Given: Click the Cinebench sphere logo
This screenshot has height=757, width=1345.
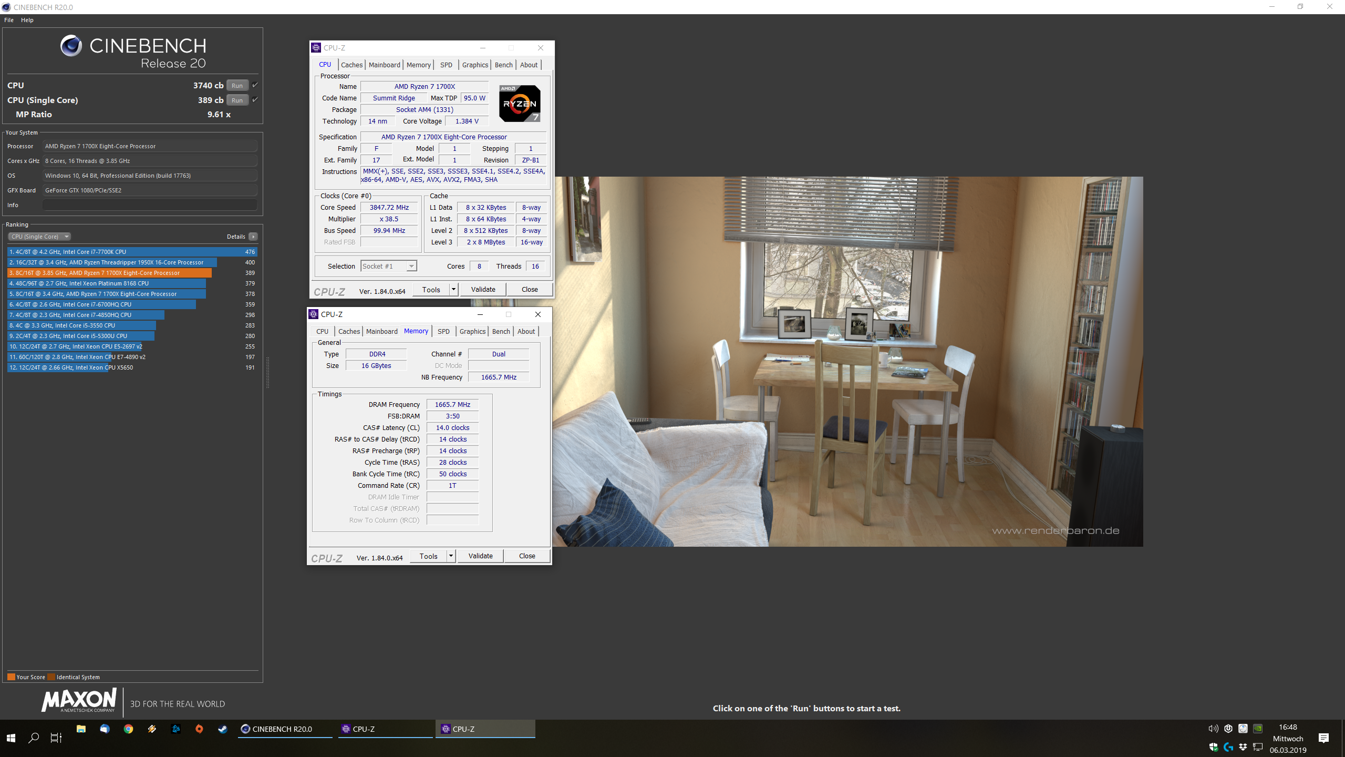Looking at the screenshot, I should (71, 46).
